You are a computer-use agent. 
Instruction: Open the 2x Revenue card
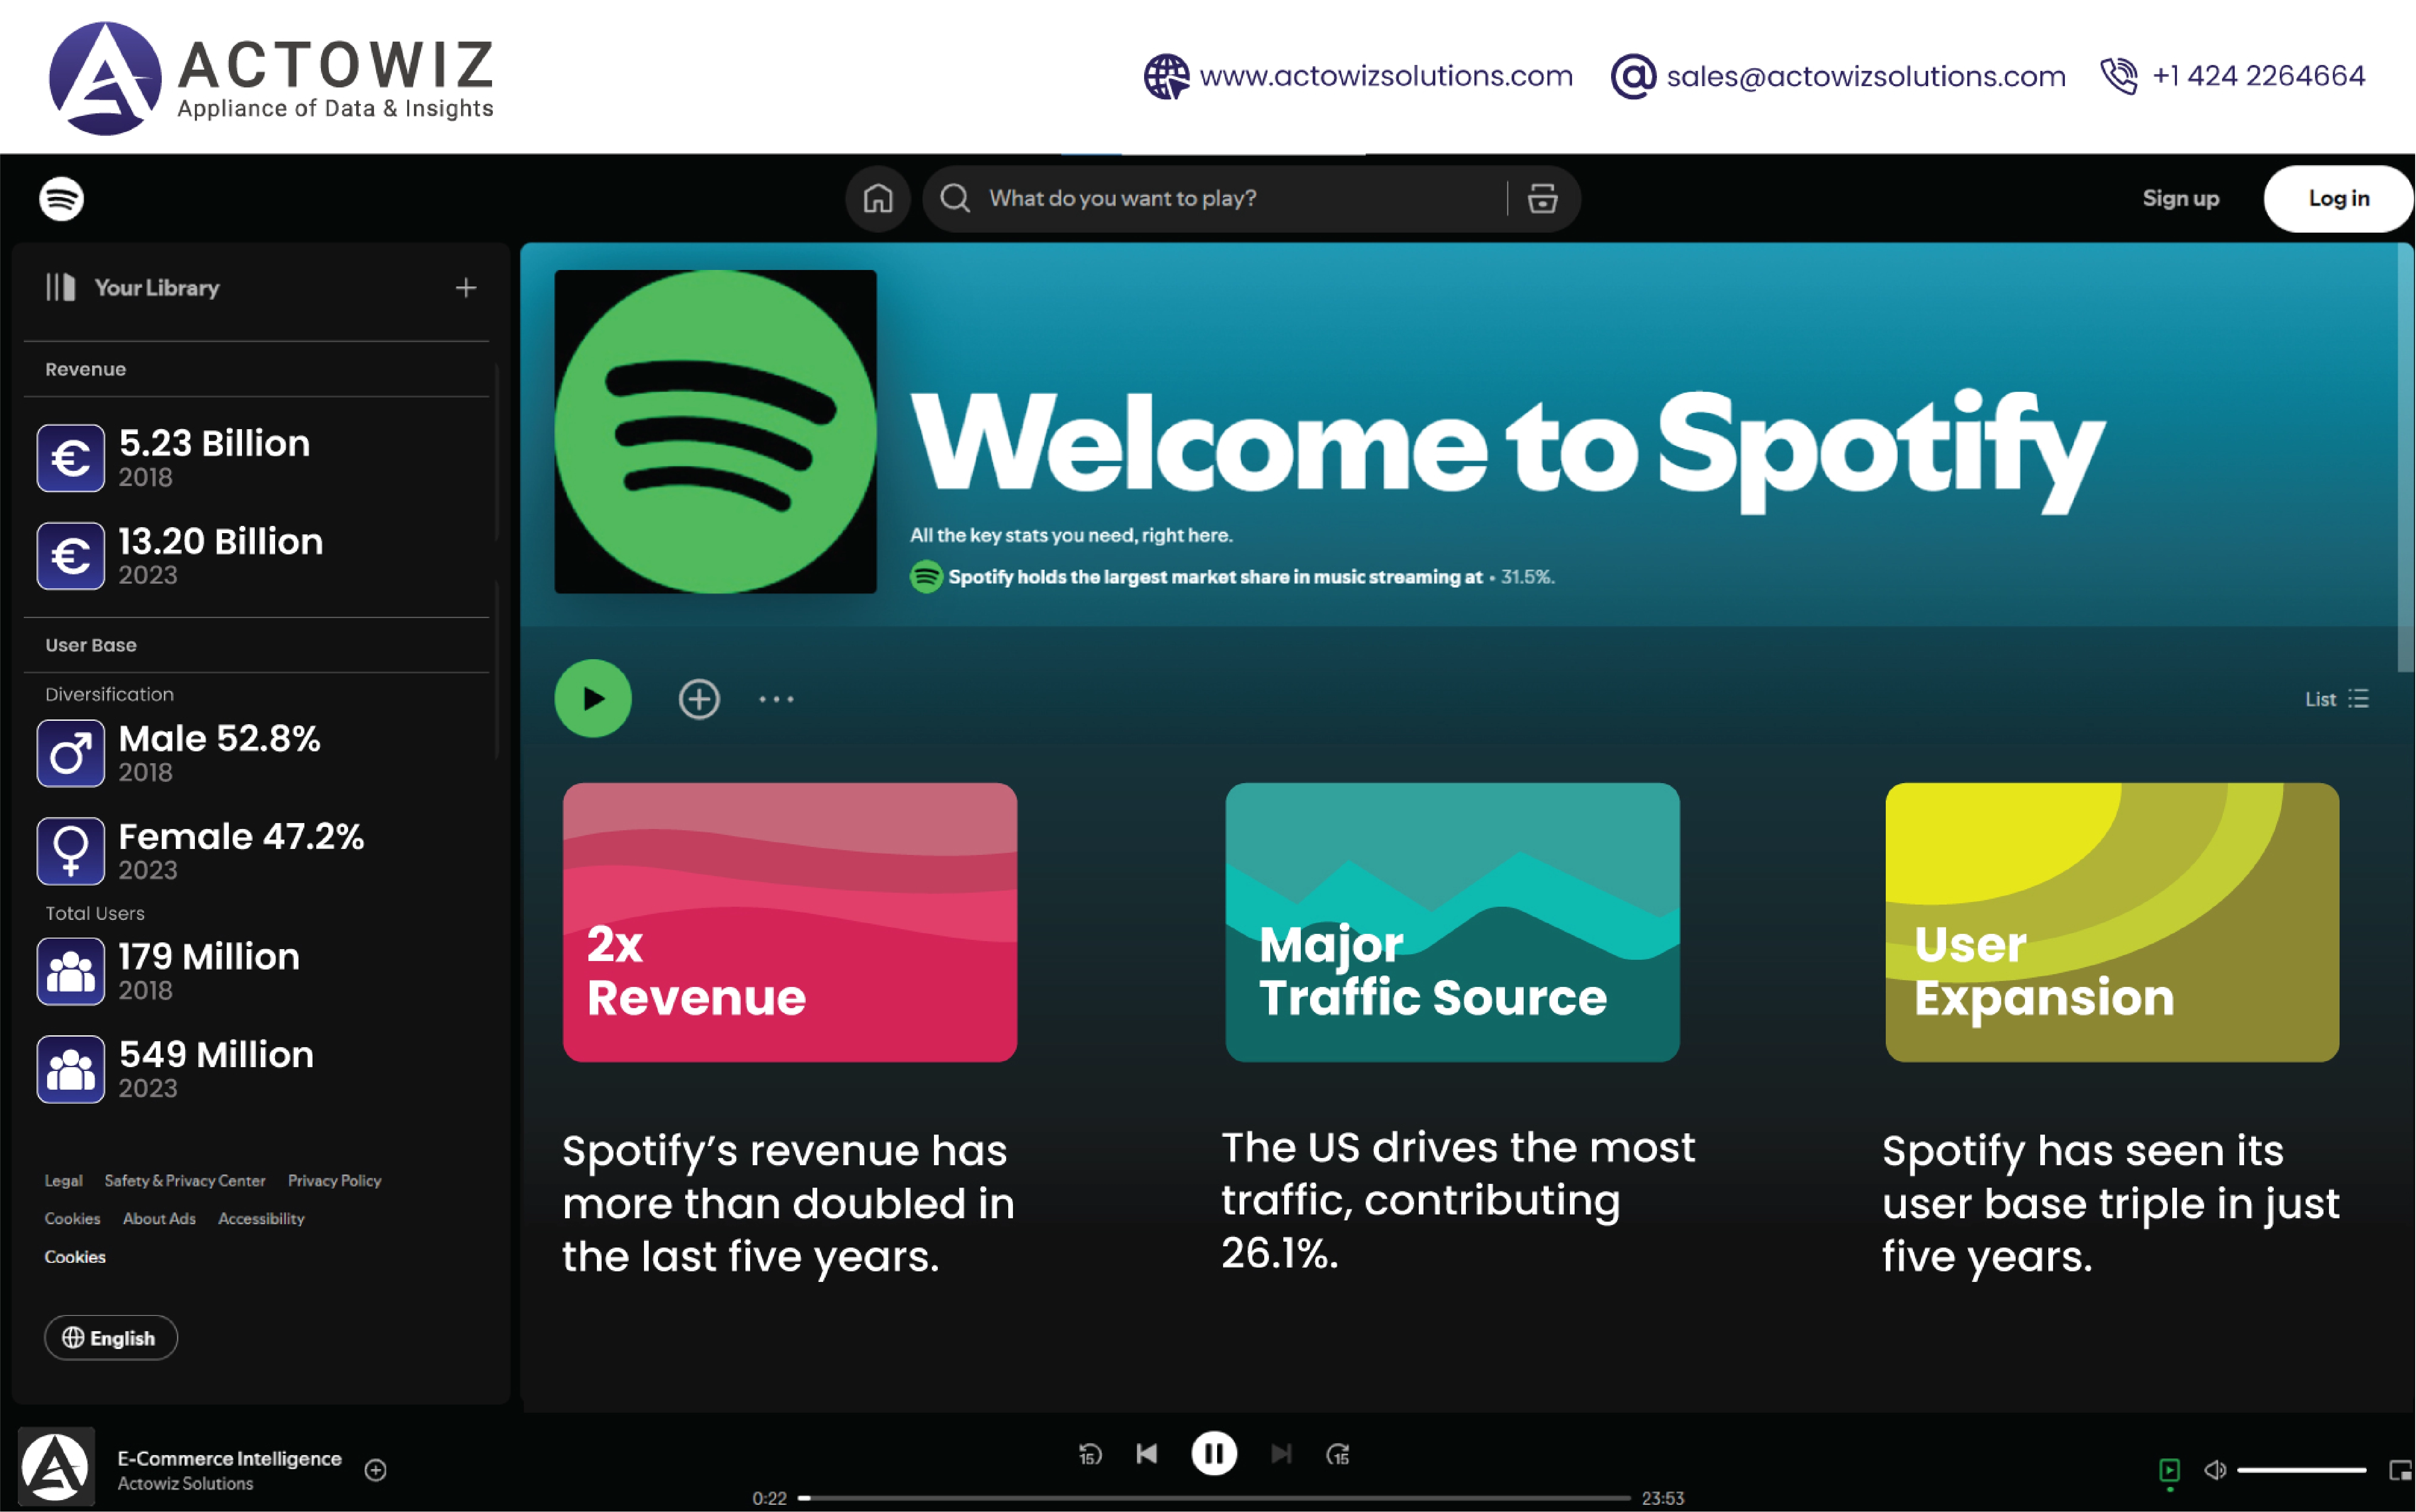click(790, 922)
